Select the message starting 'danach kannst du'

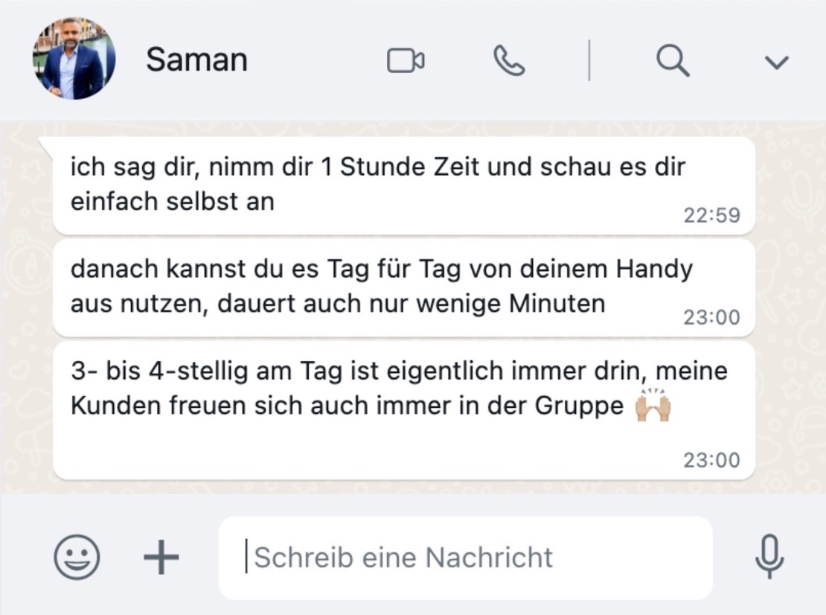(404, 287)
